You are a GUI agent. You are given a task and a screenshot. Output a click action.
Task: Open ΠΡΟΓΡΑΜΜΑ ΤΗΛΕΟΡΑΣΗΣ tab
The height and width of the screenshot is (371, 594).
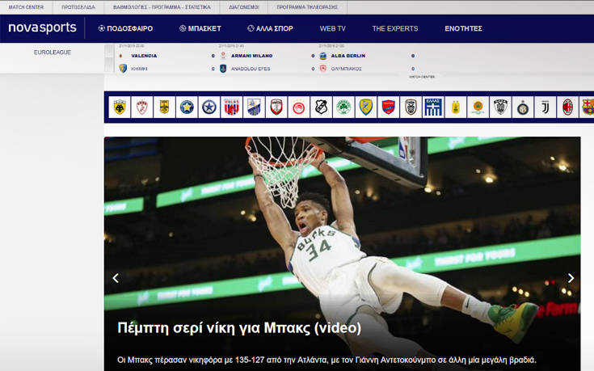307,7
